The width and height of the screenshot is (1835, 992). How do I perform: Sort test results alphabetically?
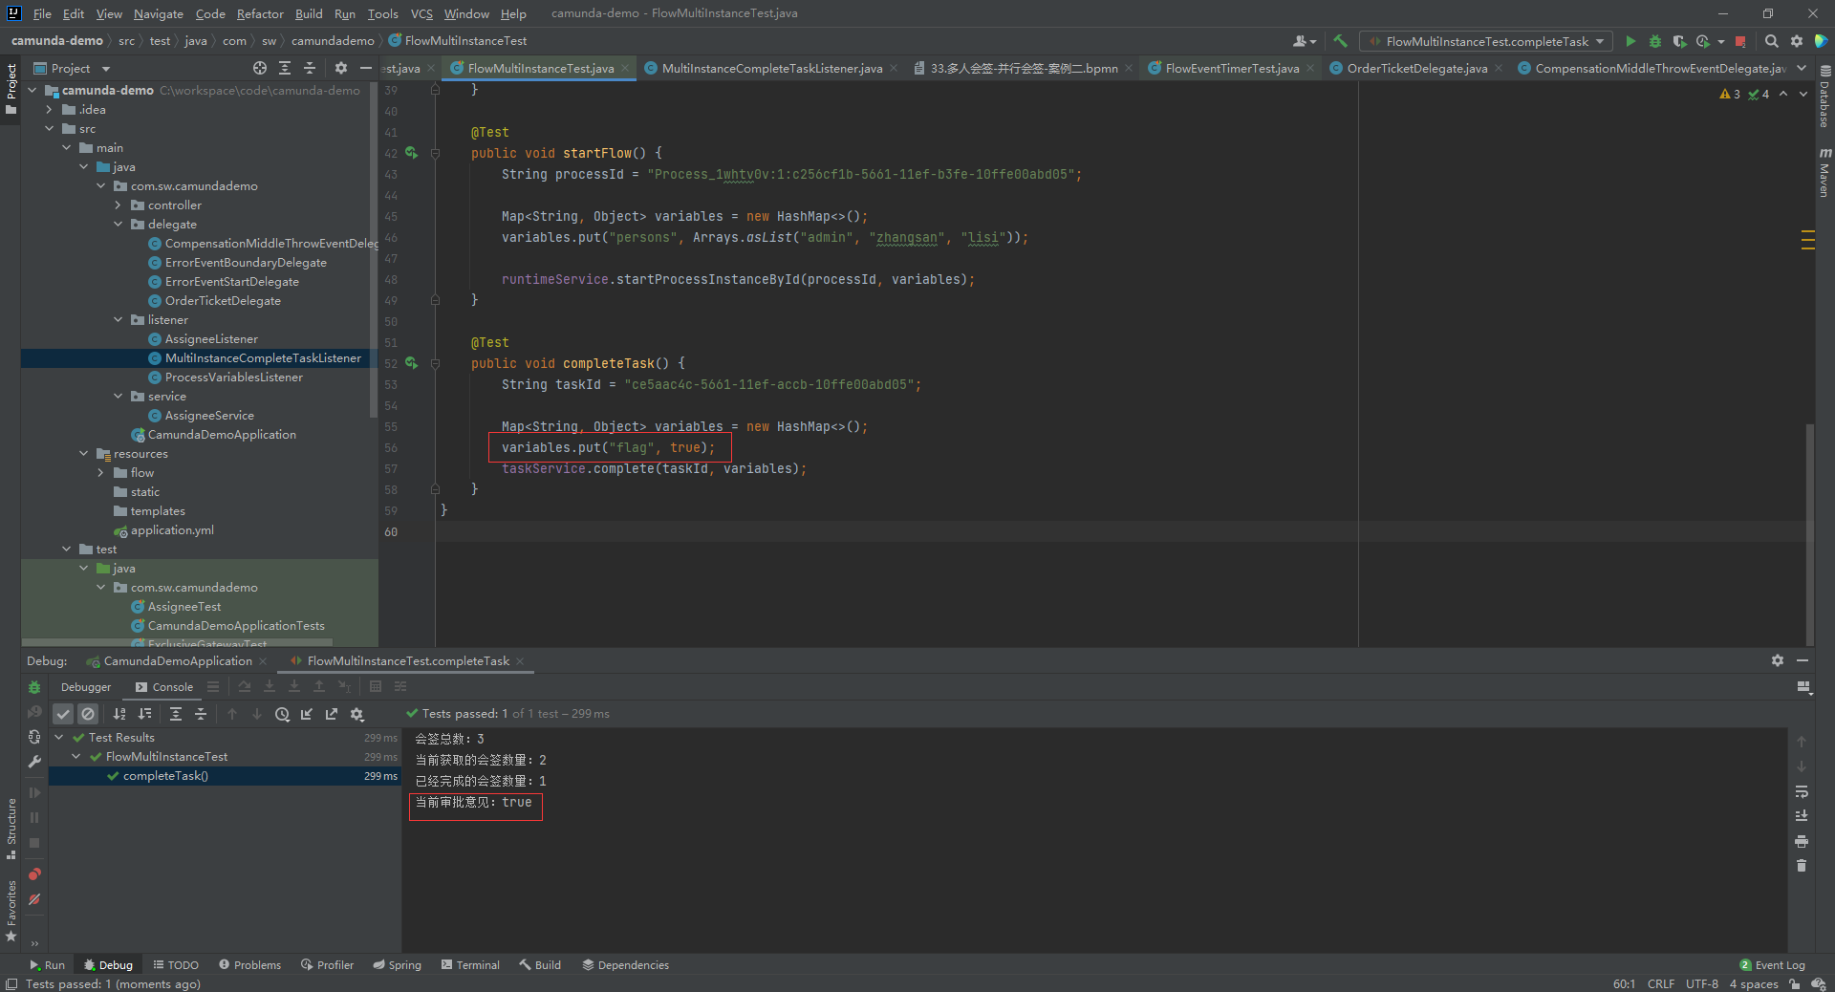(x=119, y=714)
